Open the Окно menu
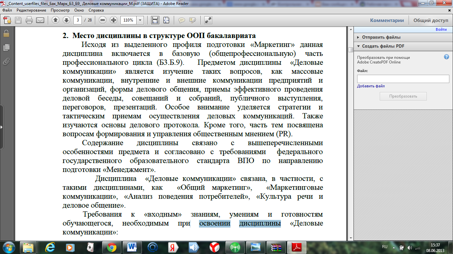The width and height of the screenshot is (453, 254). click(x=79, y=10)
